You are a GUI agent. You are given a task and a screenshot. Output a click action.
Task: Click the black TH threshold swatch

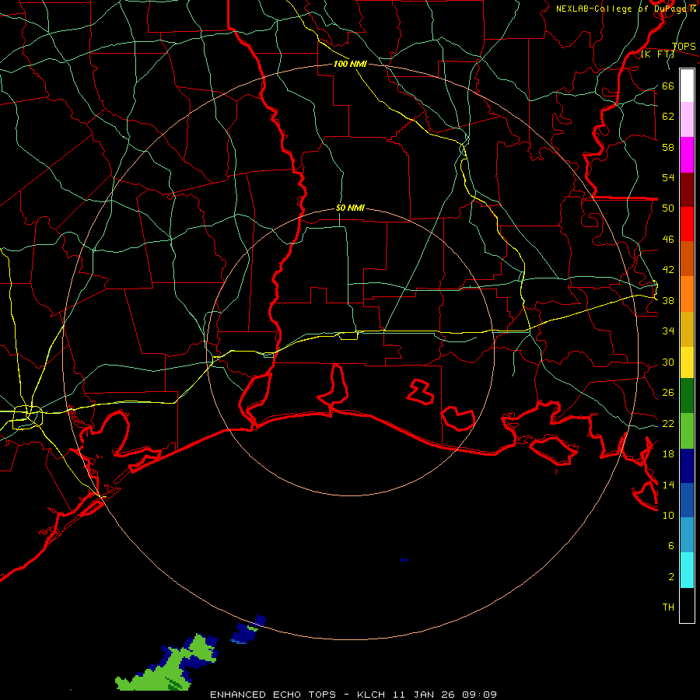[687, 605]
